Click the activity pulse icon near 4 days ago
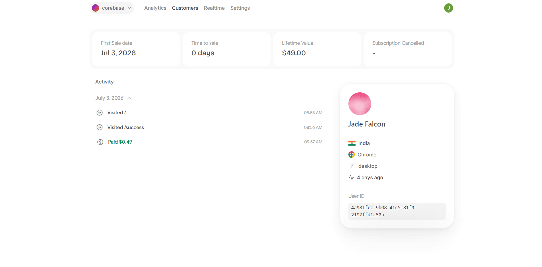Image resolution: width=542 pixels, height=267 pixels. pyautogui.click(x=351, y=178)
